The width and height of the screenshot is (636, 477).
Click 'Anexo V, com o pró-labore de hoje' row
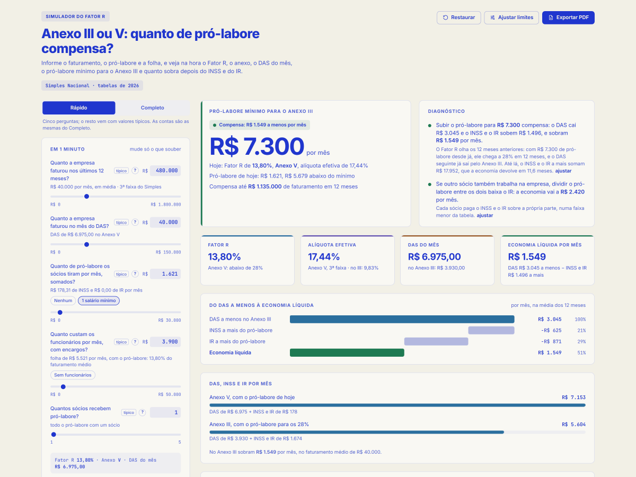[397, 403]
